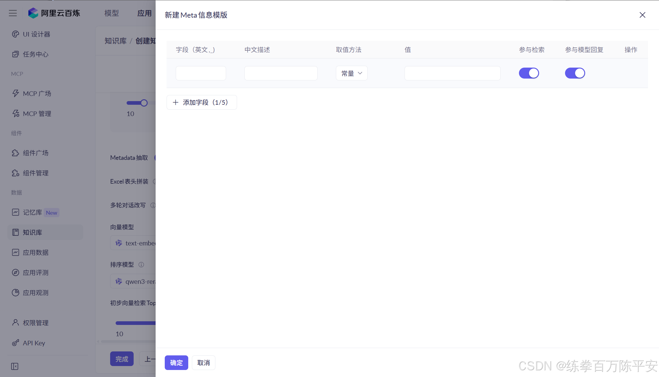Click the 取消 cancel button

pos(203,363)
